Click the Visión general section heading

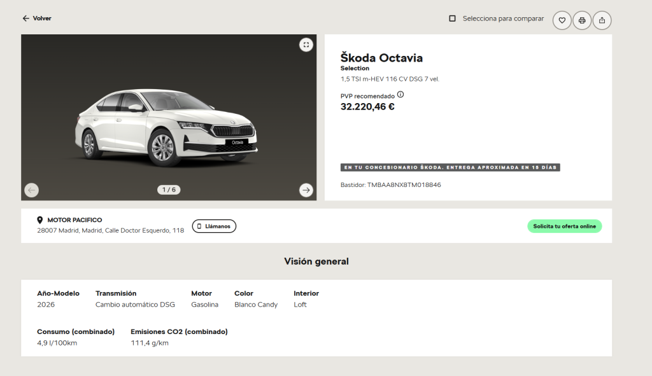[x=316, y=261]
